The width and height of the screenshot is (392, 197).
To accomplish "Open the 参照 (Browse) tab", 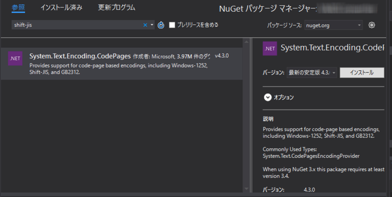I will pyautogui.click(x=18, y=8).
